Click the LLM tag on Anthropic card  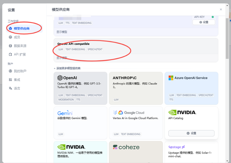coord(116,100)
